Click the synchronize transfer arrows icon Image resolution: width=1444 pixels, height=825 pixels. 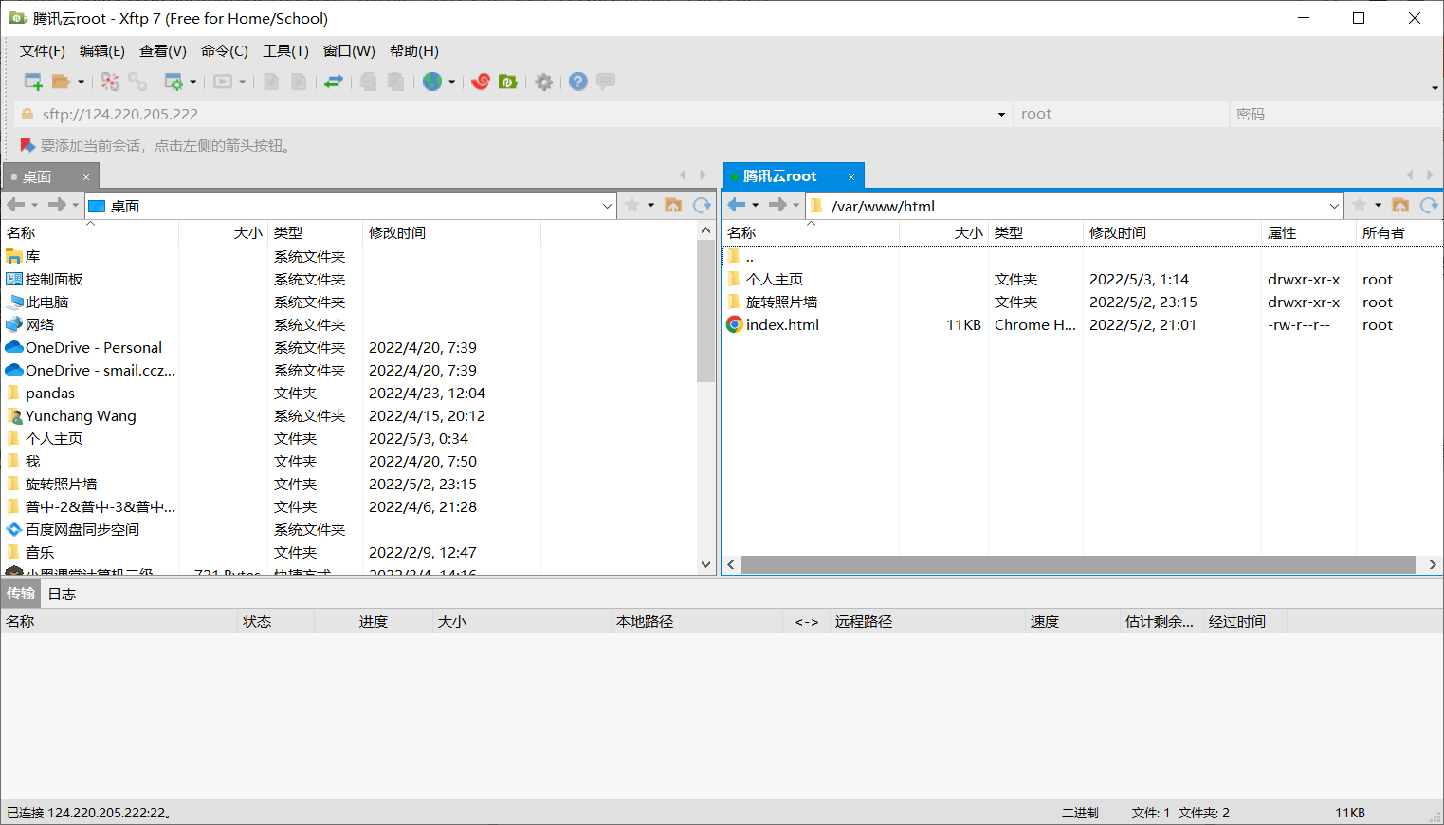(333, 82)
